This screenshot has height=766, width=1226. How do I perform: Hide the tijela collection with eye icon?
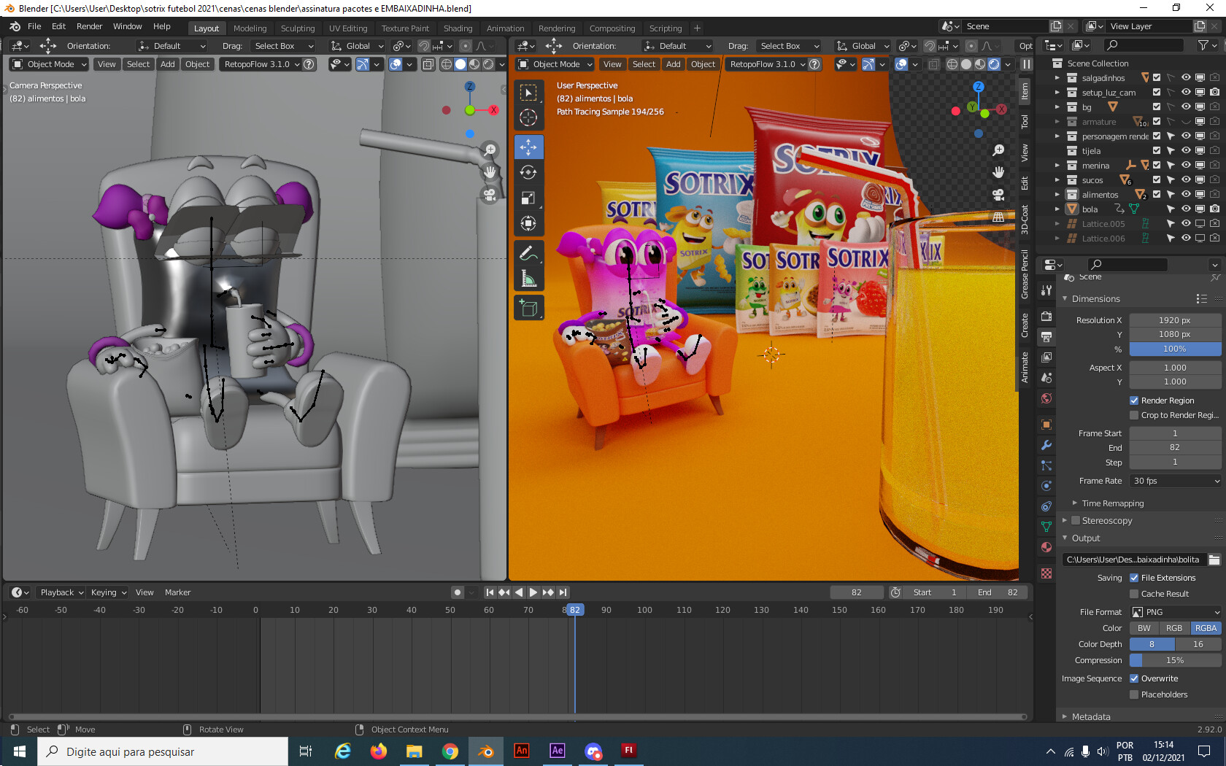(x=1186, y=151)
